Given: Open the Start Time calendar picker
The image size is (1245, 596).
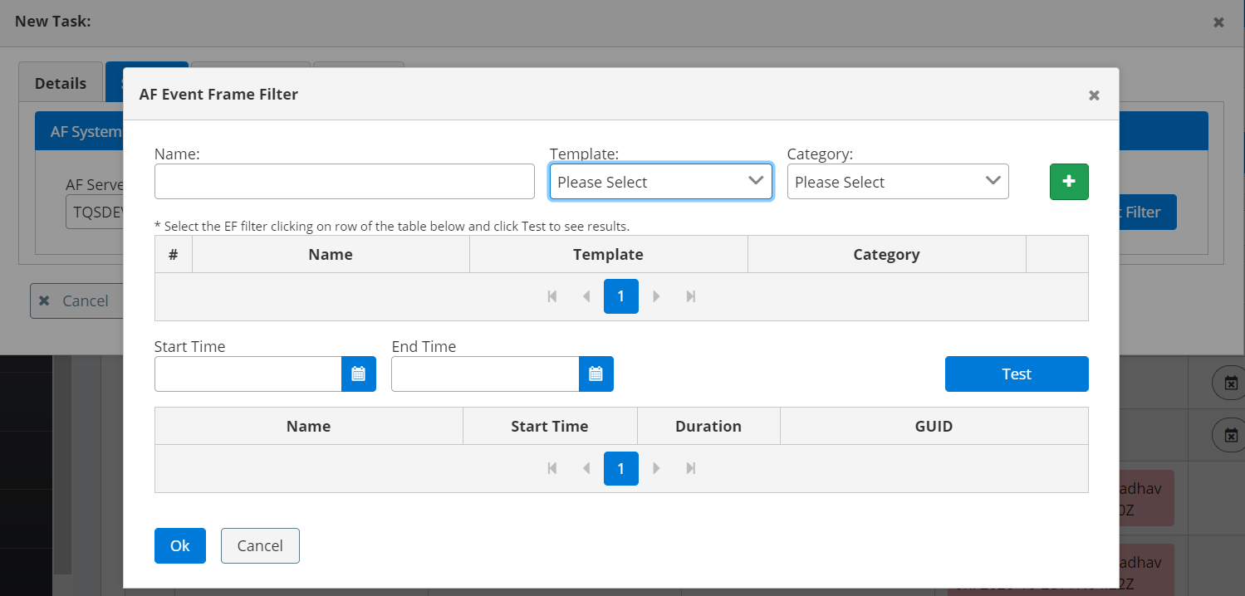Looking at the screenshot, I should click(358, 374).
